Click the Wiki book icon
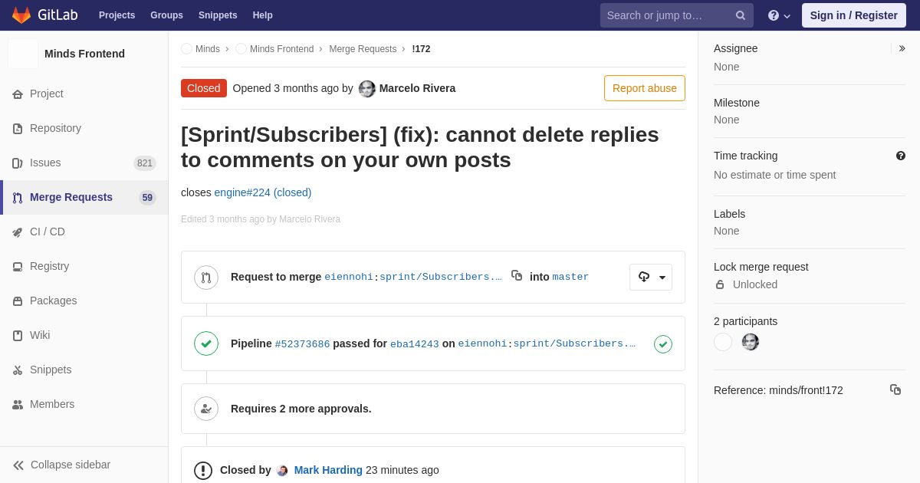This screenshot has width=920, height=483. coord(18,336)
